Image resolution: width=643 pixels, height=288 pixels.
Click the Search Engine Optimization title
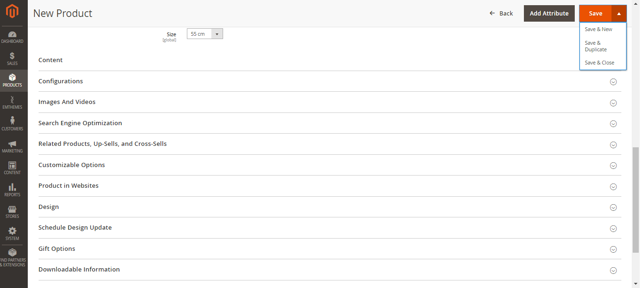tap(80, 123)
